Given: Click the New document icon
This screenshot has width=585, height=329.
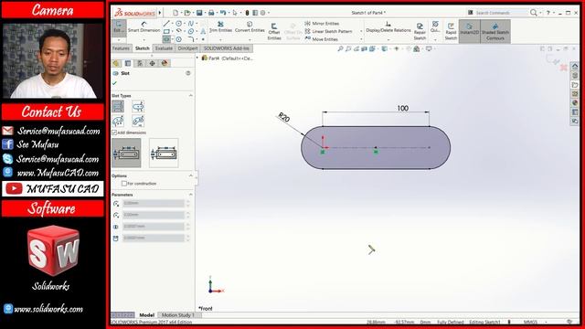Looking at the screenshot, I should (x=175, y=13).
